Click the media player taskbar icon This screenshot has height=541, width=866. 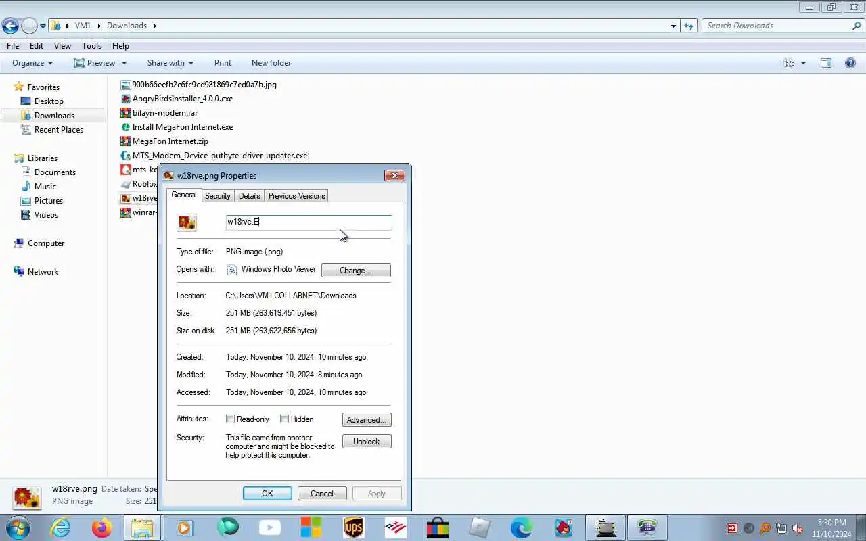coord(185,527)
